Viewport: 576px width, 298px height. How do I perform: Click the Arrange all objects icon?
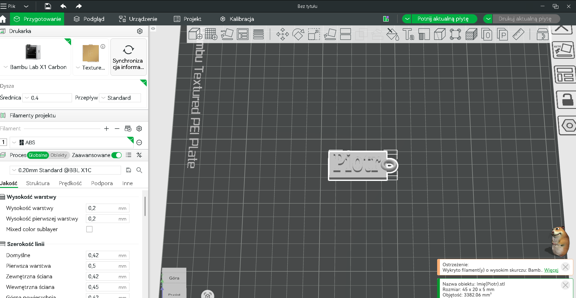coord(243,34)
